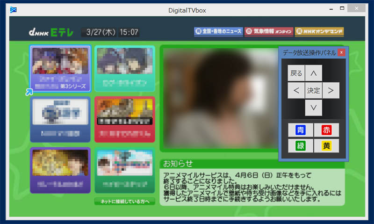Click the DigitalTVbox app icon in title bar
Screen dimensions: 374x224
tap(14, 10)
